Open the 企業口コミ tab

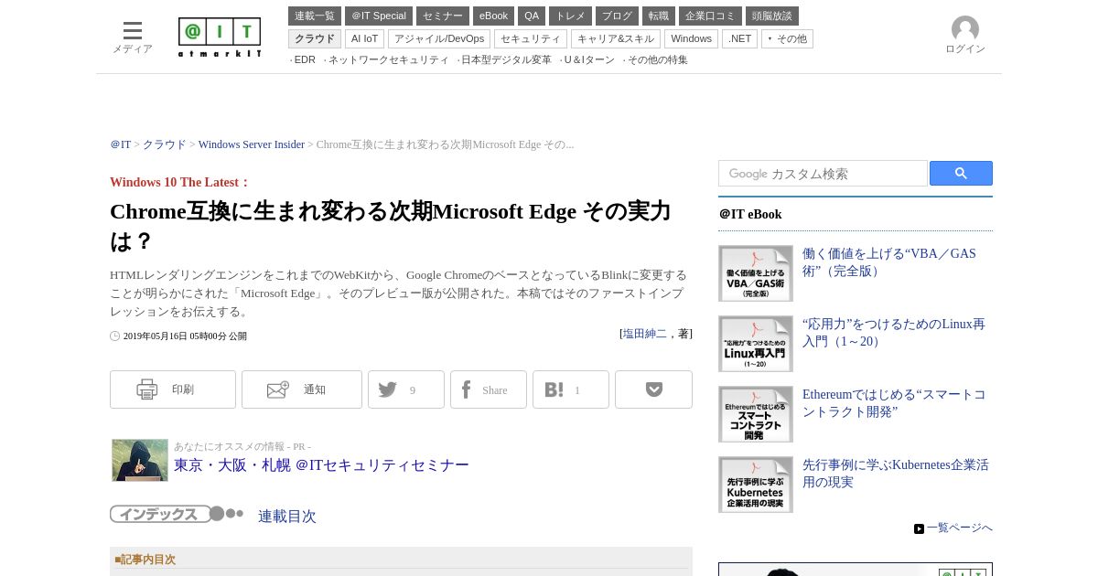pos(710,16)
